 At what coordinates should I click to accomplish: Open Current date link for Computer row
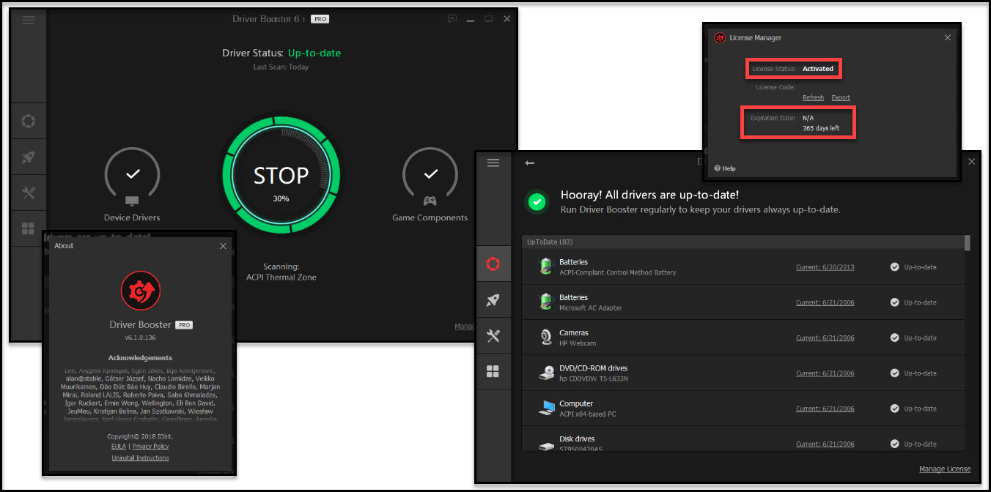coord(825,409)
